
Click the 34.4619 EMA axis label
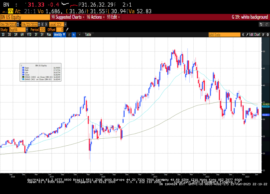click(266, 104)
